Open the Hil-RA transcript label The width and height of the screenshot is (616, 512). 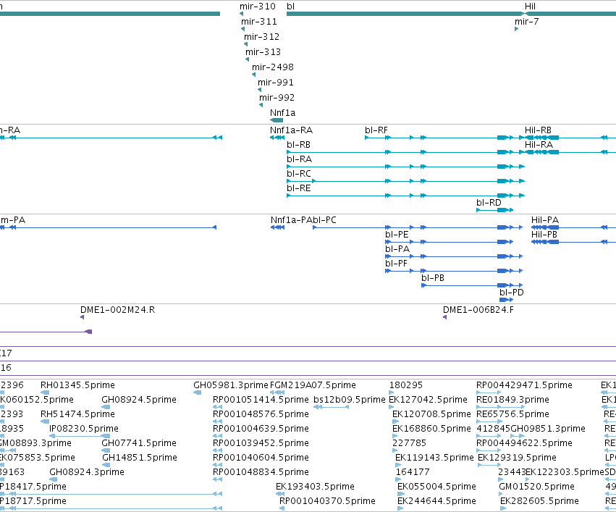point(539,145)
